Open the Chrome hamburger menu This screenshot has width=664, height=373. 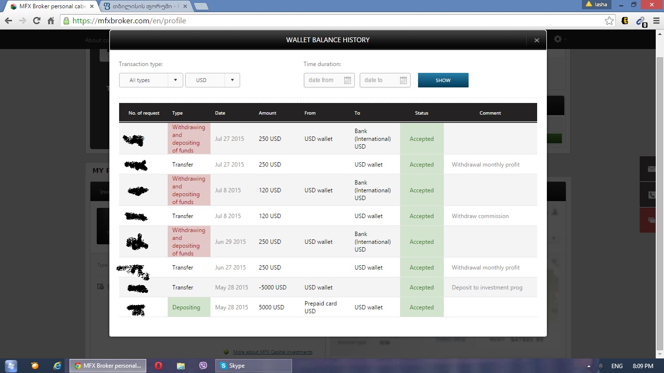coord(656,21)
